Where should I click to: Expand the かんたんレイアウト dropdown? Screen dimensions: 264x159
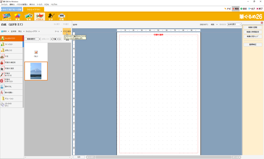tap(33, 32)
